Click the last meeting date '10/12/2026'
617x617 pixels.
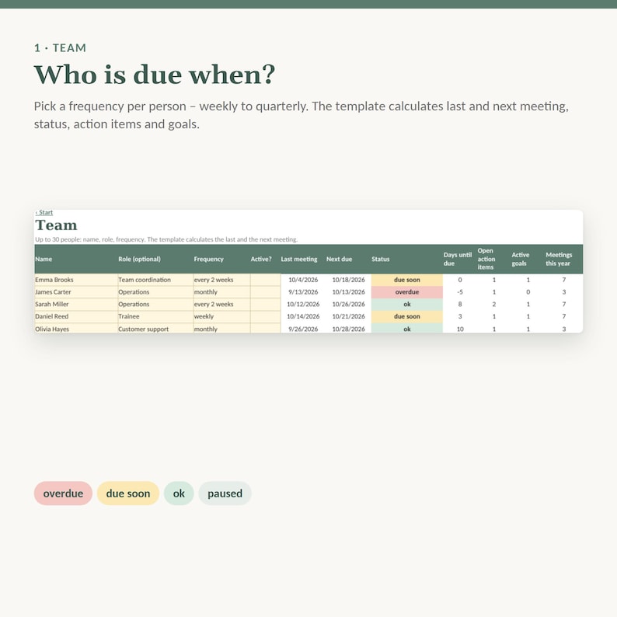[x=303, y=304]
